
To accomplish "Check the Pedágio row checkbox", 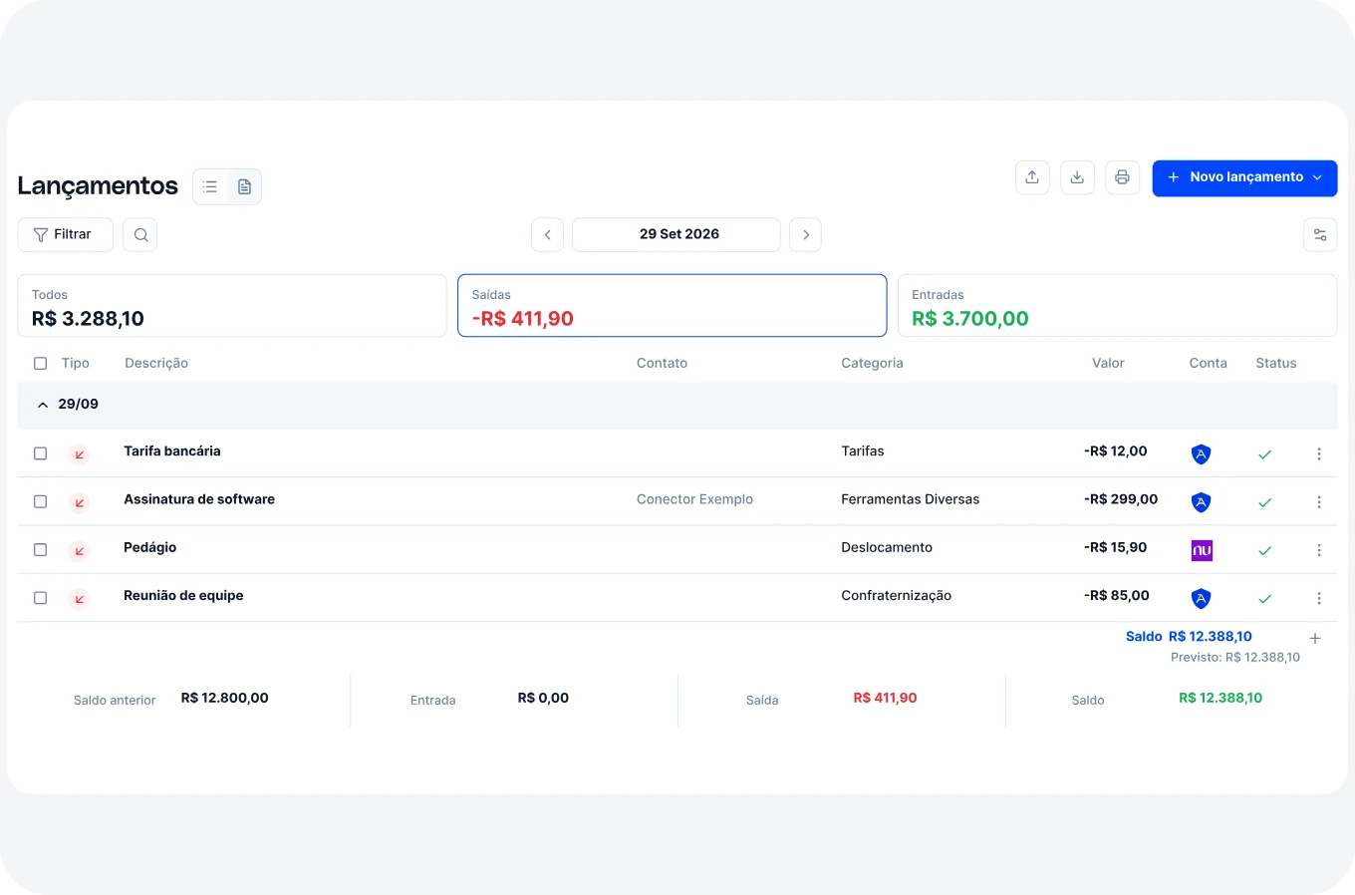I will point(40,549).
